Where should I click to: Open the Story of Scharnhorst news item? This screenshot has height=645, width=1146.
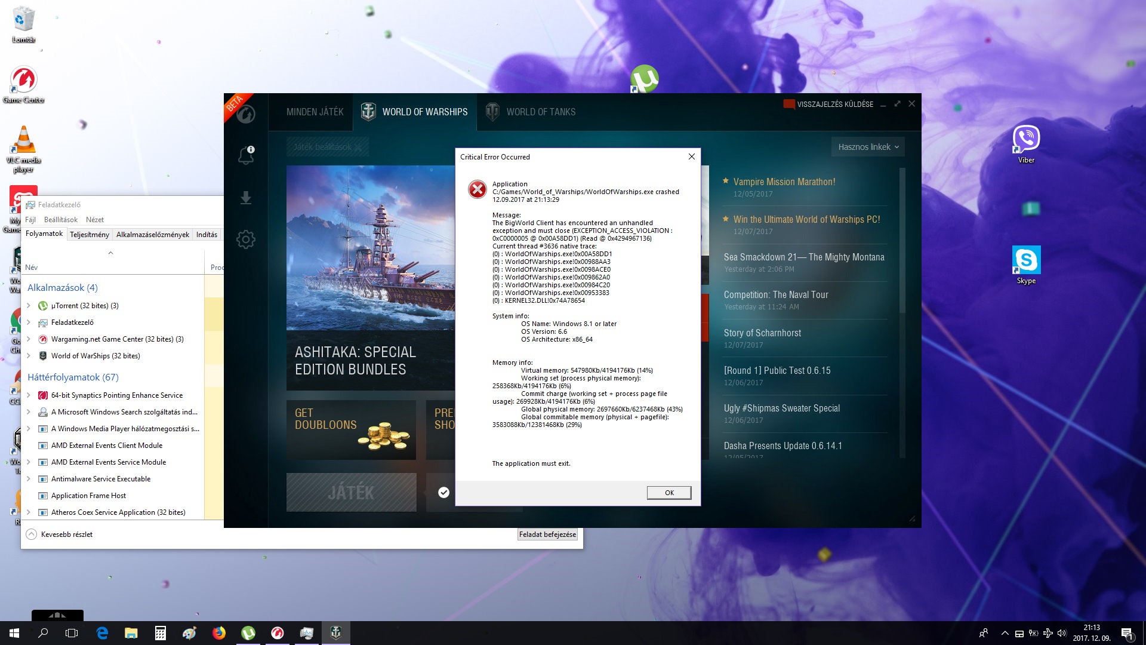pyautogui.click(x=762, y=333)
